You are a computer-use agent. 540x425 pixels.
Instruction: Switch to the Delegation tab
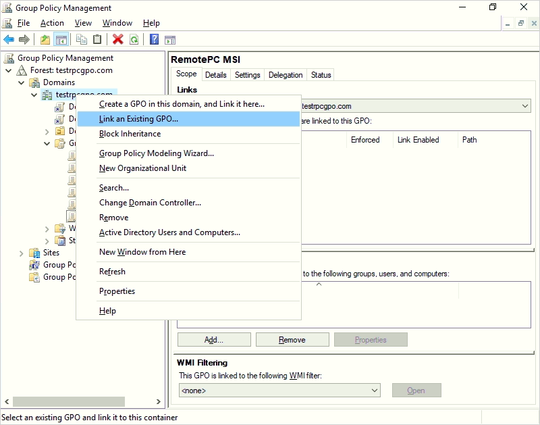click(286, 75)
